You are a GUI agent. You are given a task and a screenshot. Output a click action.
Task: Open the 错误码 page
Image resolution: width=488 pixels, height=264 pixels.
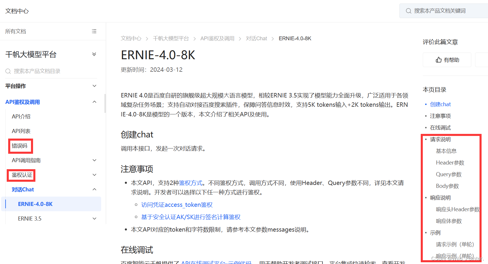tap(20, 146)
